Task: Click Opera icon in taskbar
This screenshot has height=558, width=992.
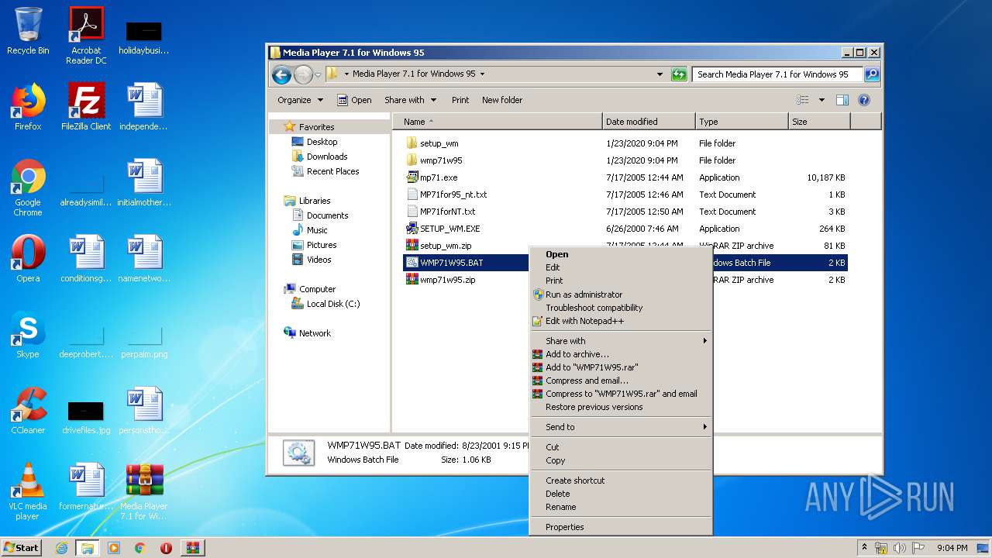Action: pyautogui.click(x=166, y=548)
